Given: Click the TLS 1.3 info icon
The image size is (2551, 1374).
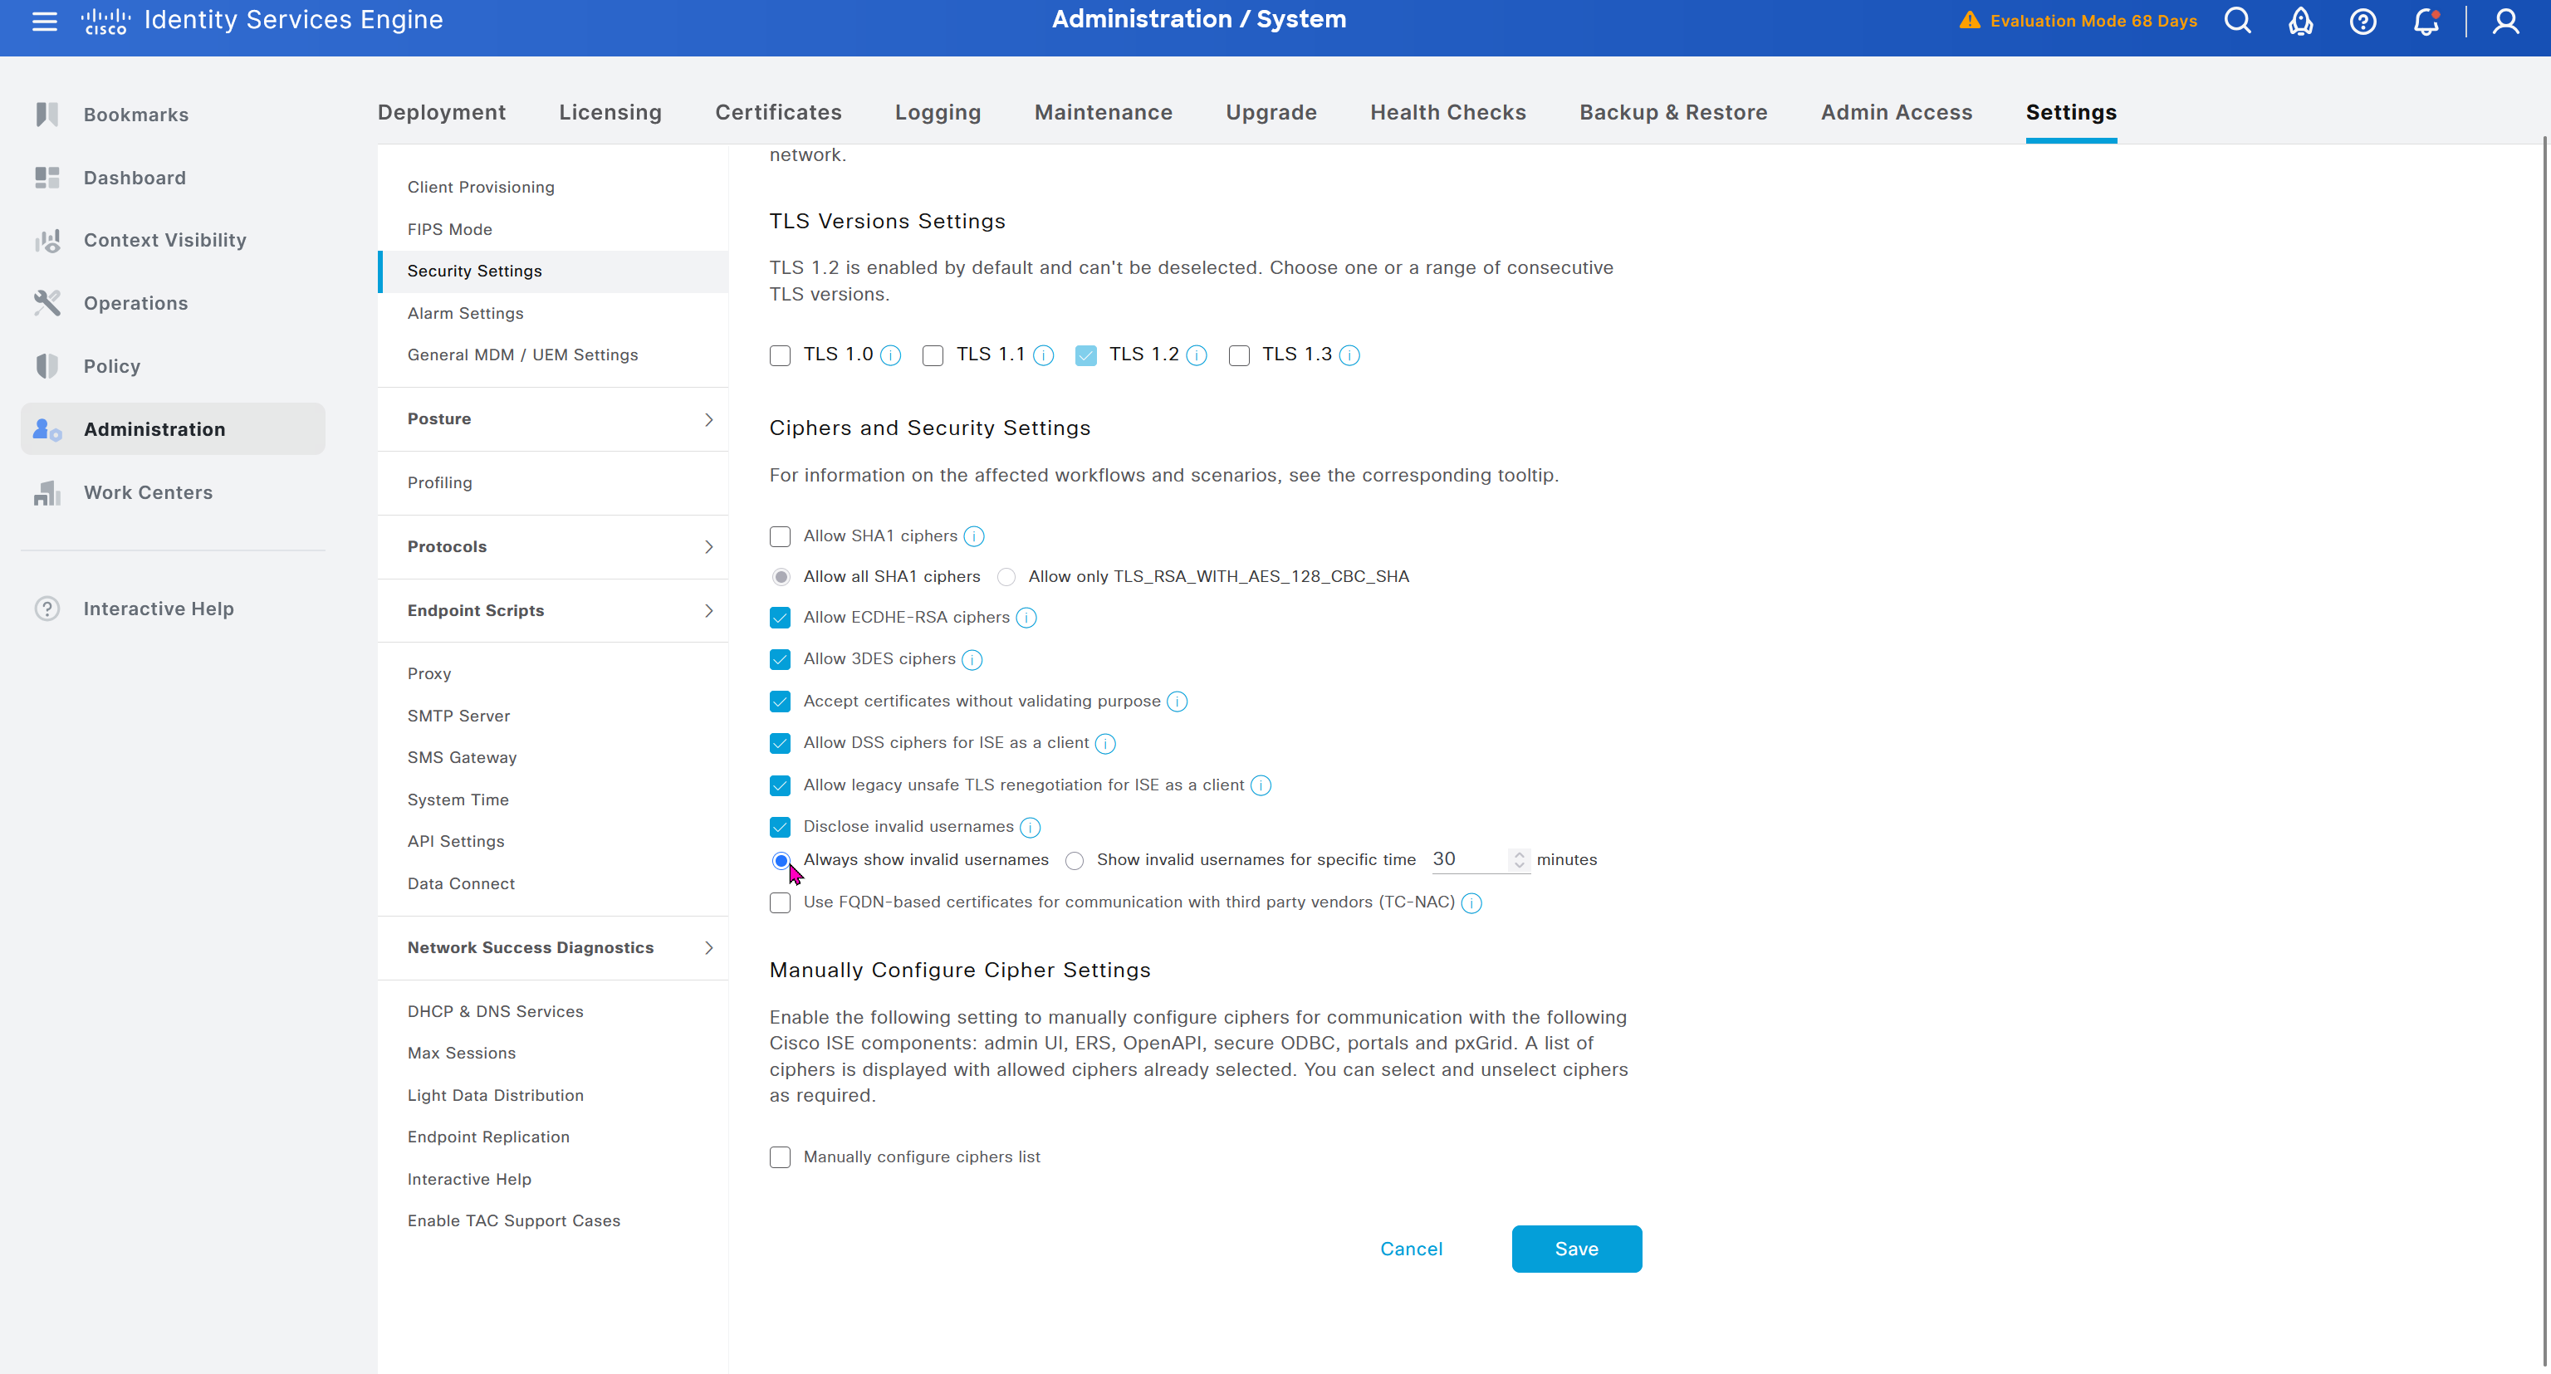Looking at the screenshot, I should point(1349,355).
